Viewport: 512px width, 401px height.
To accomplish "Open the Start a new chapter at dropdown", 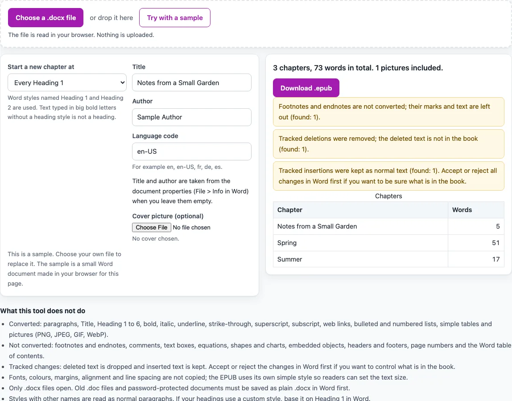I will pos(67,82).
